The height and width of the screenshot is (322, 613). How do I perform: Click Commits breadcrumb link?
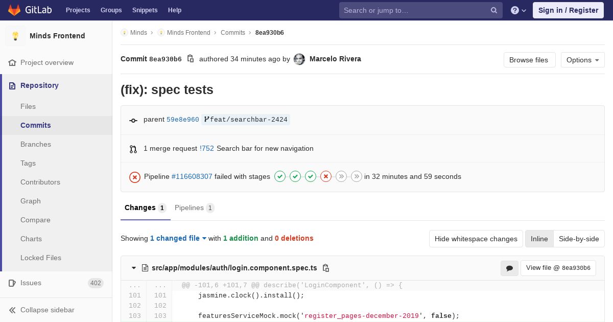click(x=233, y=33)
